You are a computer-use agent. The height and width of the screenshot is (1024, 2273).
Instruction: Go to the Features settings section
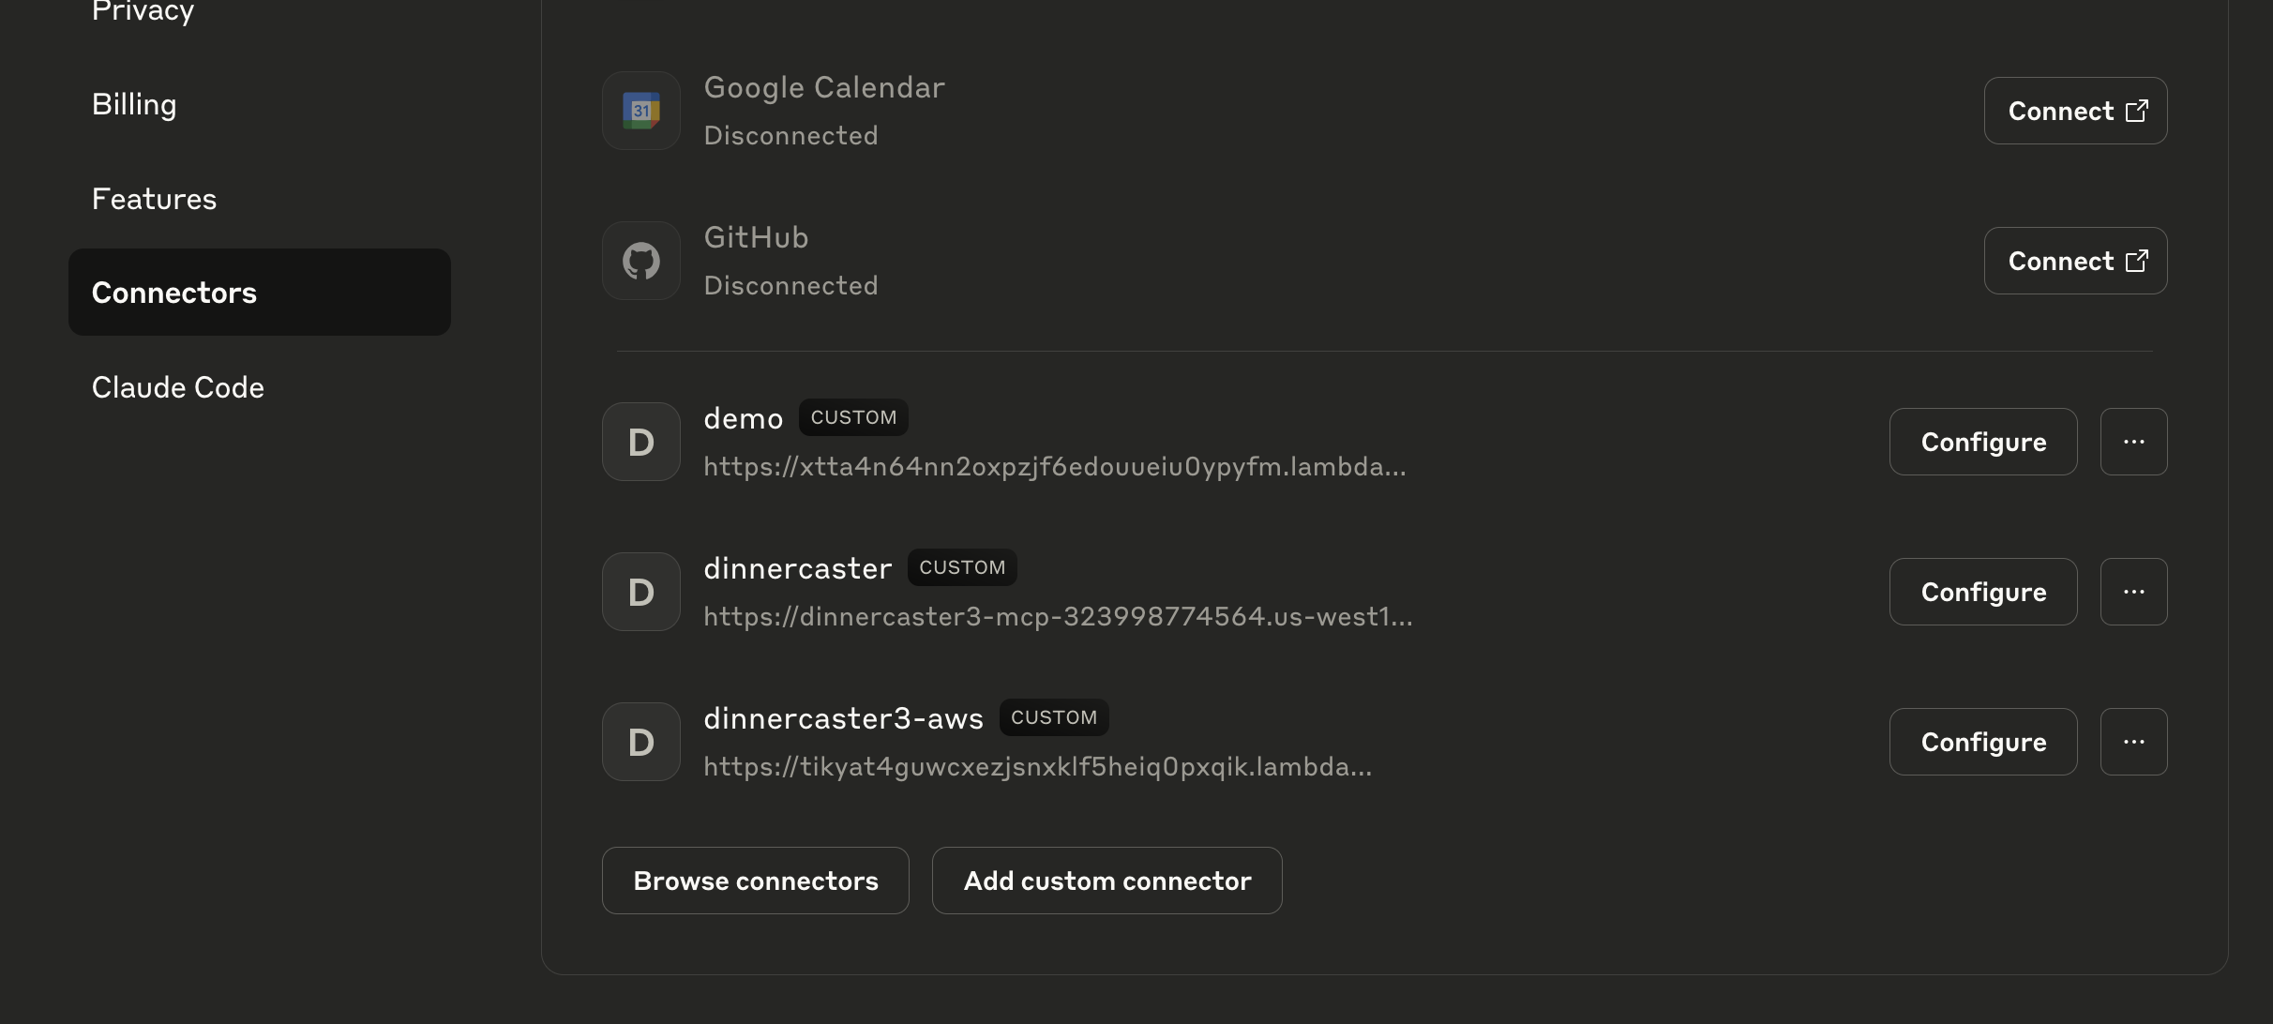pos(154,199)
